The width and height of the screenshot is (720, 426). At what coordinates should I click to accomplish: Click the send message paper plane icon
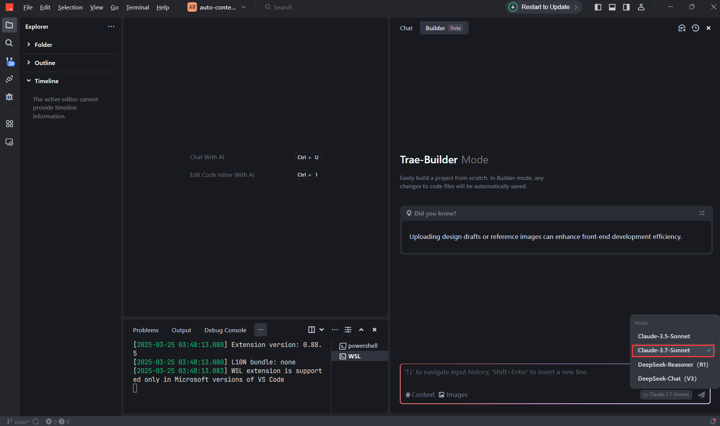(701, 395)
